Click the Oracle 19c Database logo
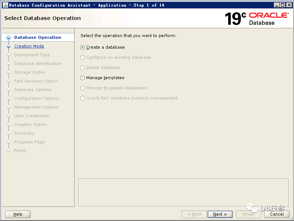The height and width of the screenshot is (221, 294). pos(256,19)
